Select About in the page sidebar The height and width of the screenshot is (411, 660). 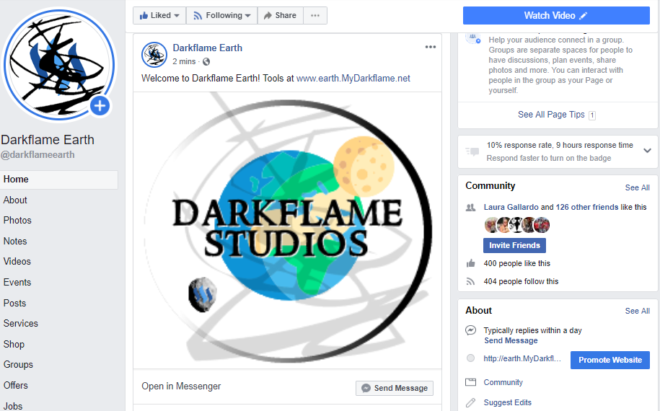pos(15,200)
